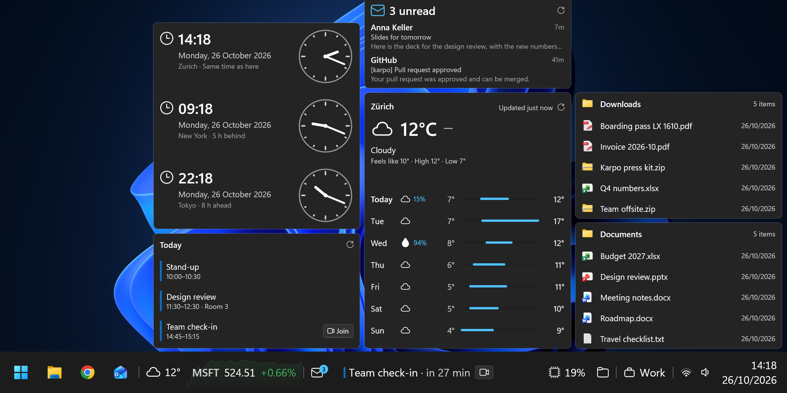Open Meeting notes.docx
Image resolution: width=787 pixels, height=393 pixels.
(678, 297)
